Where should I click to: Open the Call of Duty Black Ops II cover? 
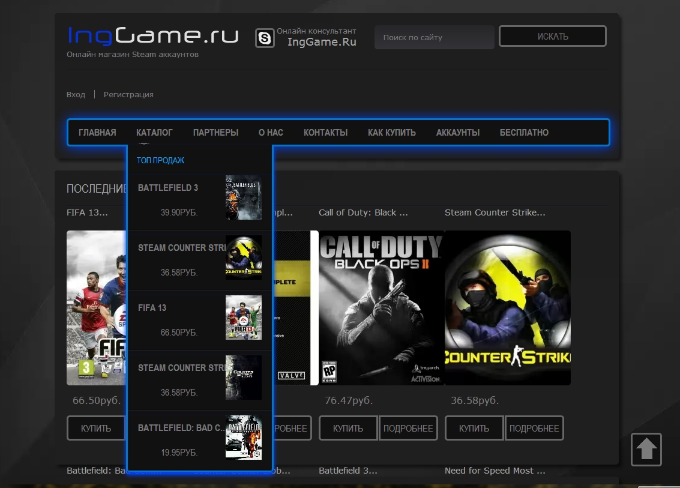pyautogui.click(x=381, y=307)
